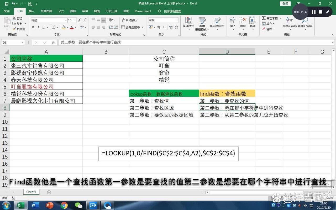Select cell A5 叮当服饰有限公司
Screen dimensions: 336x210
click(x=46, y=87)
